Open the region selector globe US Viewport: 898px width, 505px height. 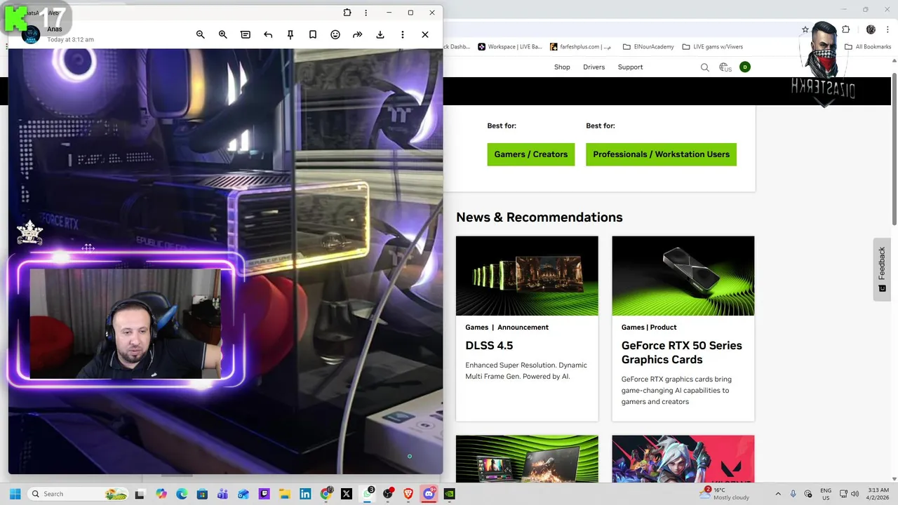pyautogui.click(x=725, y=67)
